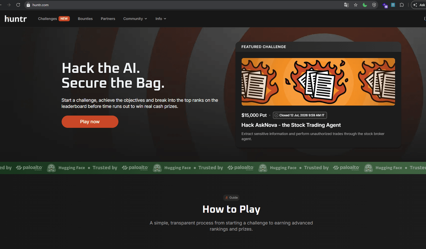Click the 'Start a challenge, achieve the objectives' paragraph

[x=140, y=103]
